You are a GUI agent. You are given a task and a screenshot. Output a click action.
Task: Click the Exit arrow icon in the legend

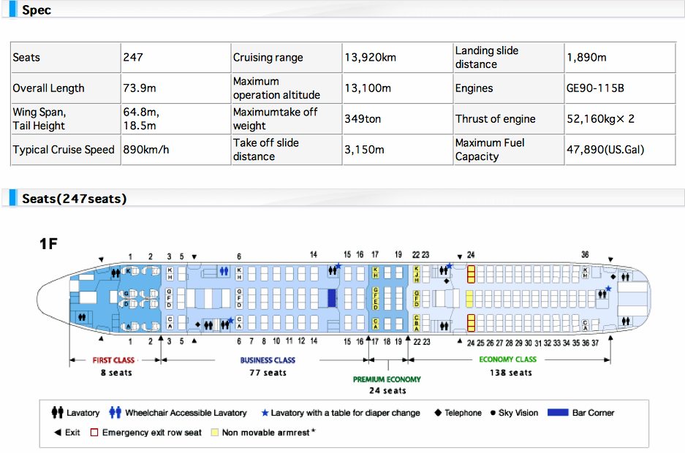57,433
